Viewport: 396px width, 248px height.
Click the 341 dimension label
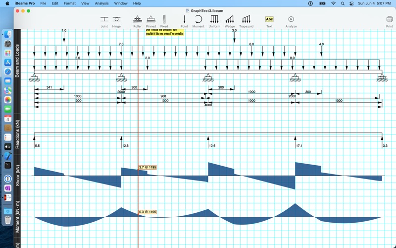click(x=49, y=87)
